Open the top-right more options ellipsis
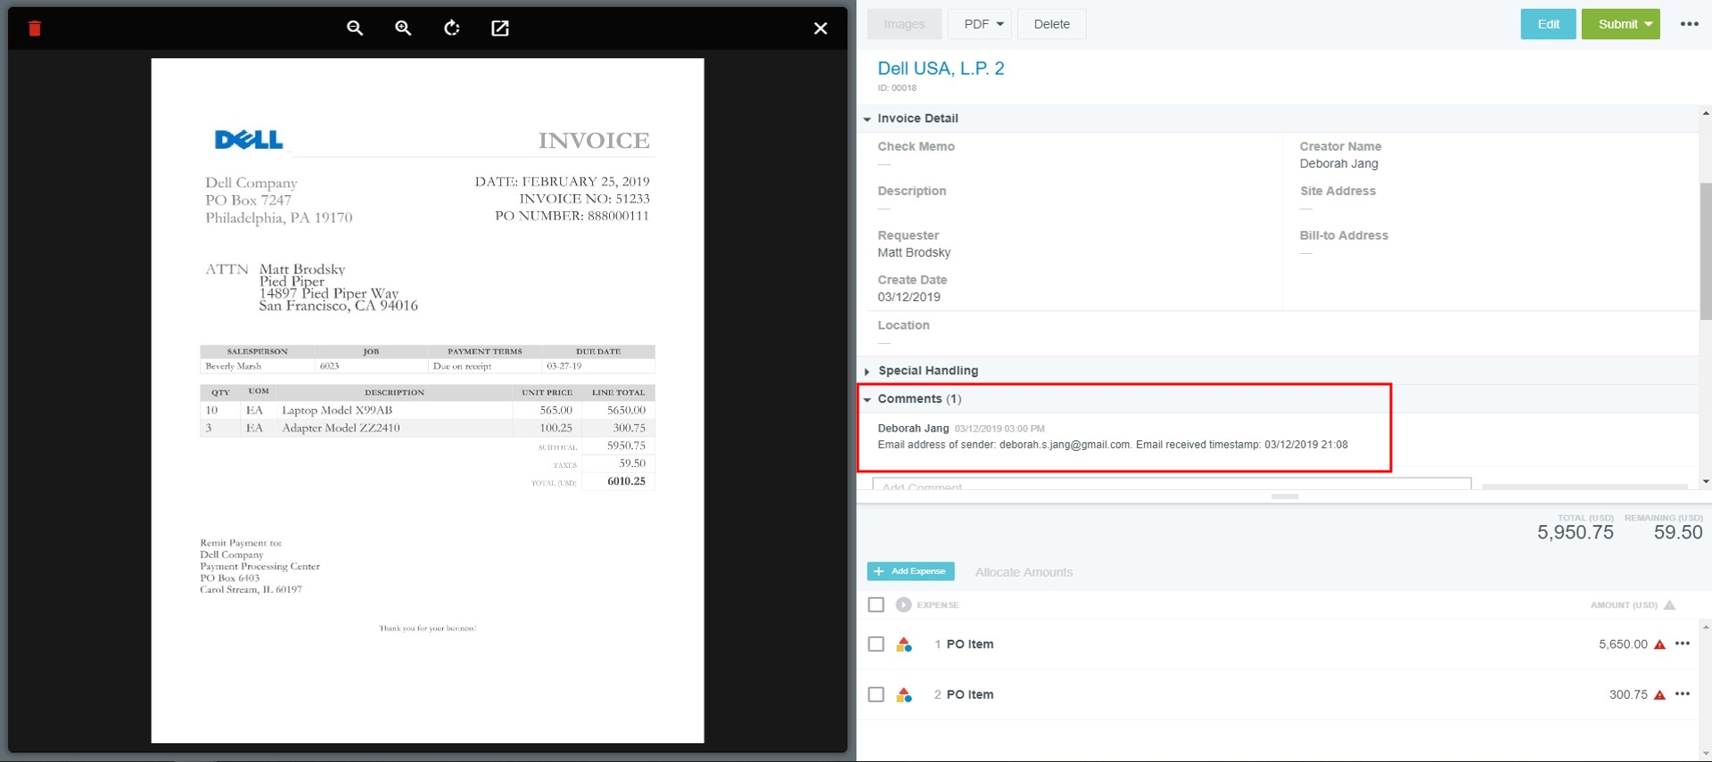The height and width of the screenshot is (762, 1712). tap(1689, 24)
